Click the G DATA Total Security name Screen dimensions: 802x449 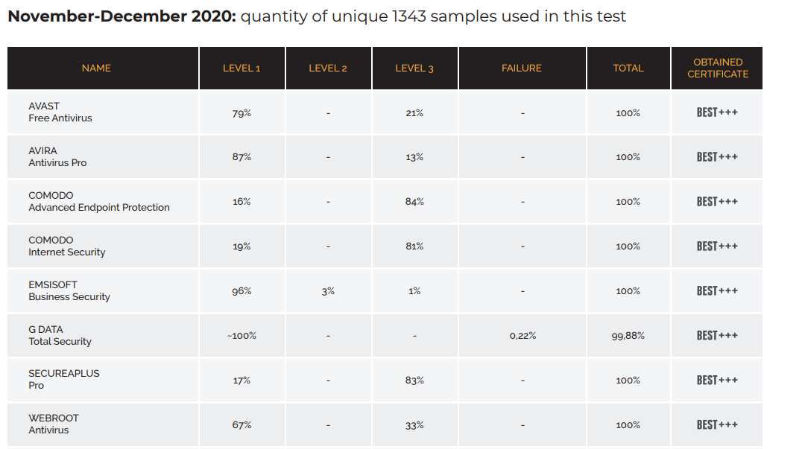tap(60, 336)
